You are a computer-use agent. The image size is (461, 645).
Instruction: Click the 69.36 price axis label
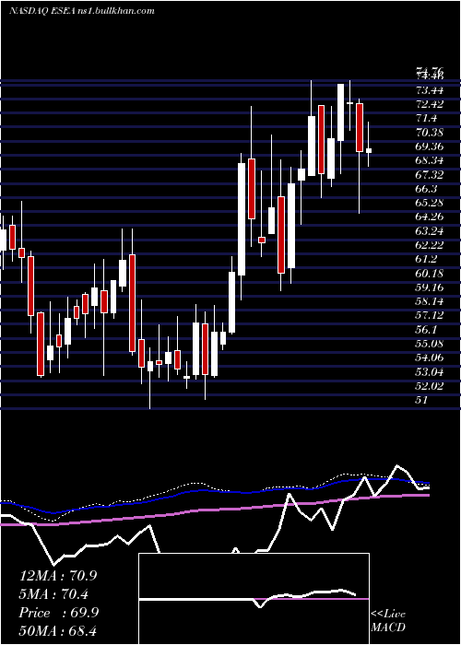pos(430,147)
